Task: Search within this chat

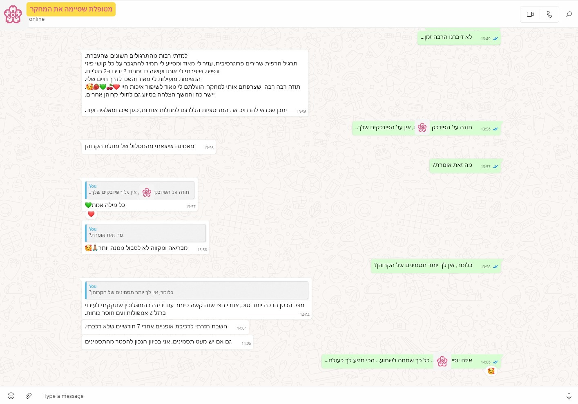Action: point(569,14)
